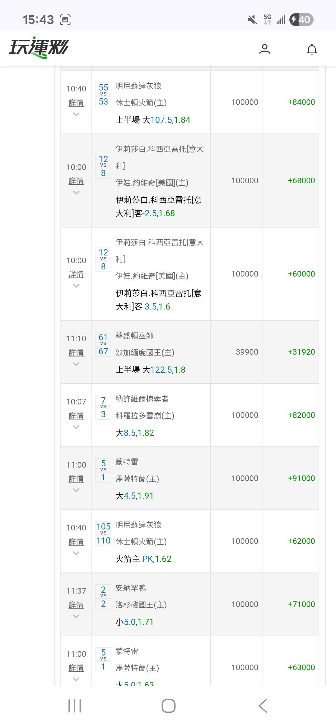
Task: Tap the Android back navigation button
Action: [x=263, y=706]
